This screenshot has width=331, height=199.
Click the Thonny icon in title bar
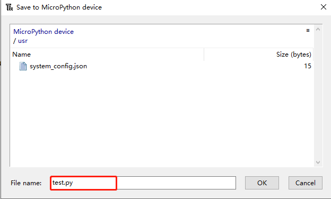tap(9, 7)
